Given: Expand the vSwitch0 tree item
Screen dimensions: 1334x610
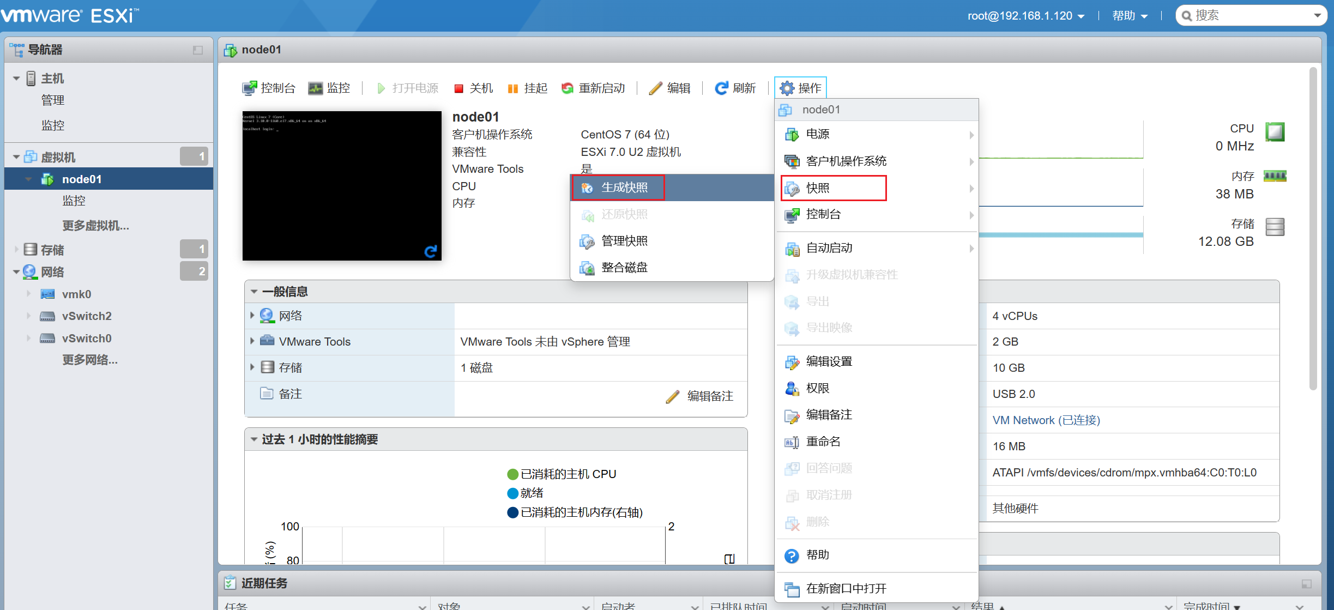Looking at the screenshot, I should [28, 338].
